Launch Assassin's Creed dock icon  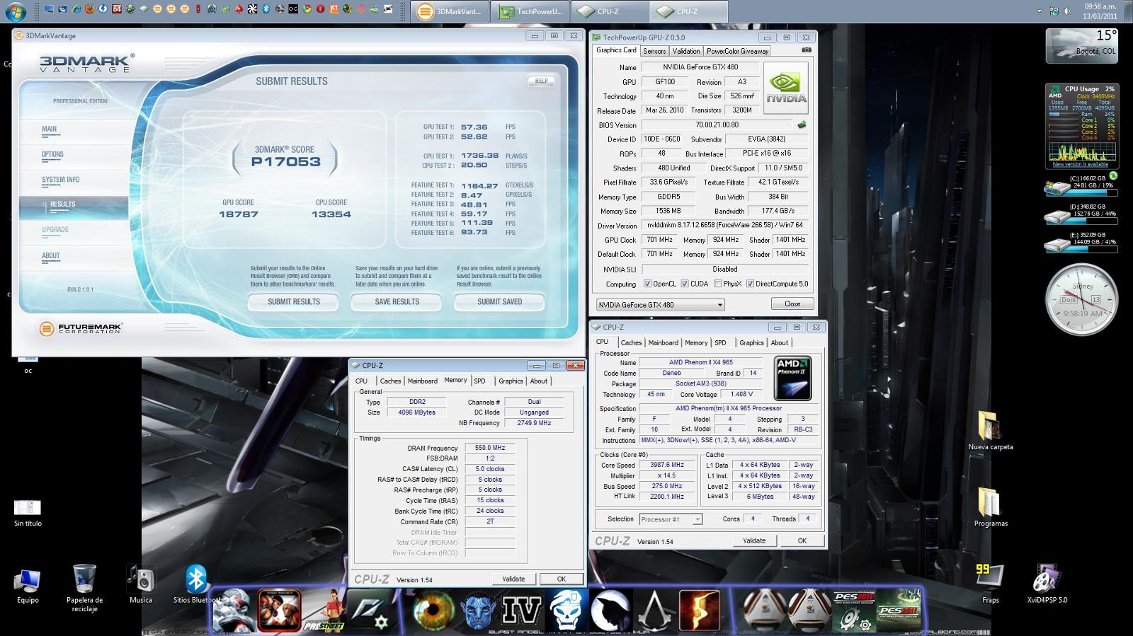[654, 611]
